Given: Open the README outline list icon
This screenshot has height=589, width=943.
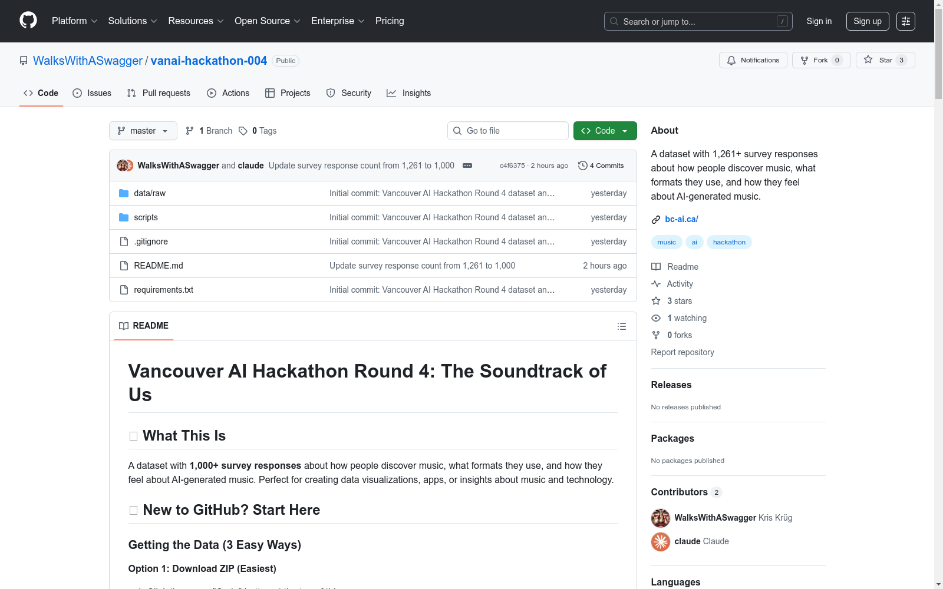Looking at the screenshot, I should click(x=622, y=326).
